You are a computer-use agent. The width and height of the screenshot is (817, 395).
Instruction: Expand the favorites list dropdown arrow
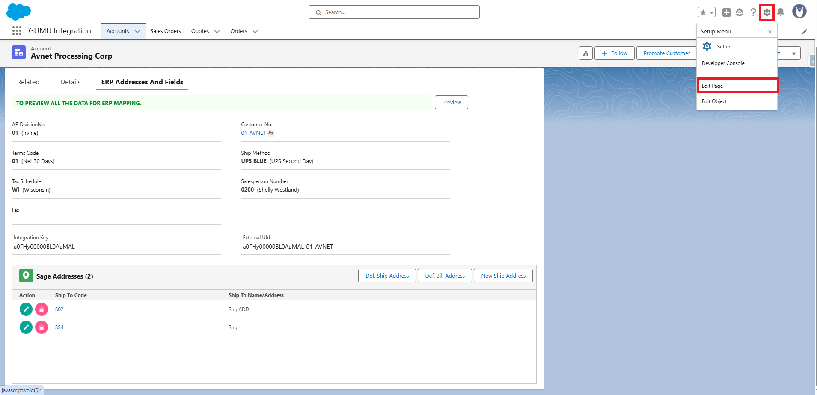click(712, 12)
